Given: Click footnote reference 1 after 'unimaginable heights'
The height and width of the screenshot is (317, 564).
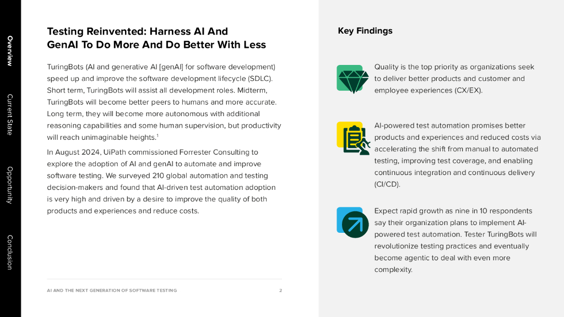Looking at the screenshot, I should tap(158, 135).
